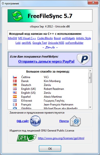
Task: Open the Loki link
Action: pos(18,43)
